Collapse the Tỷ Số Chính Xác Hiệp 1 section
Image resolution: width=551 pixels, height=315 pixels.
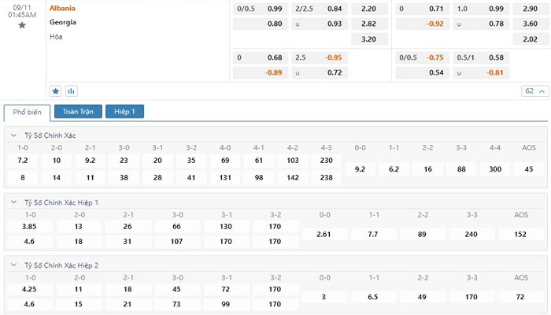(13, 202)
